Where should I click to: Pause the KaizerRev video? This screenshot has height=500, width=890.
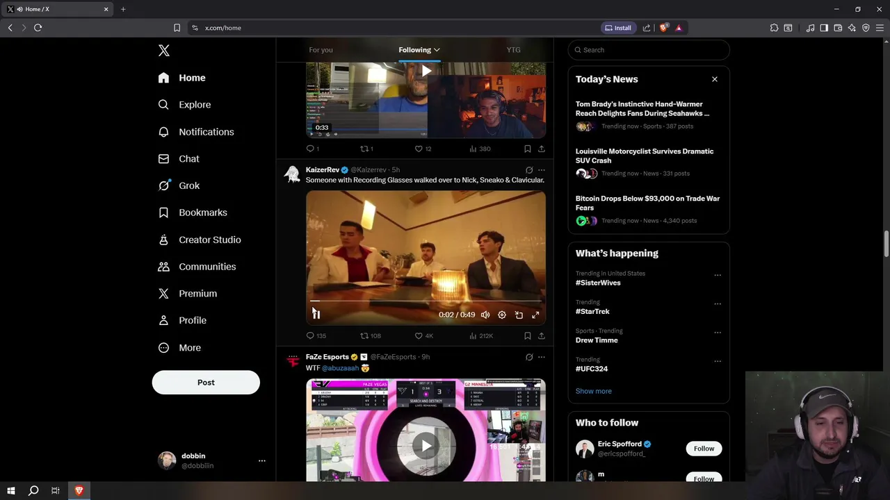coord(316,315)
